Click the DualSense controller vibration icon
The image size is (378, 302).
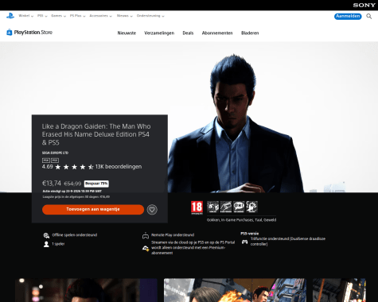(244, 242)
